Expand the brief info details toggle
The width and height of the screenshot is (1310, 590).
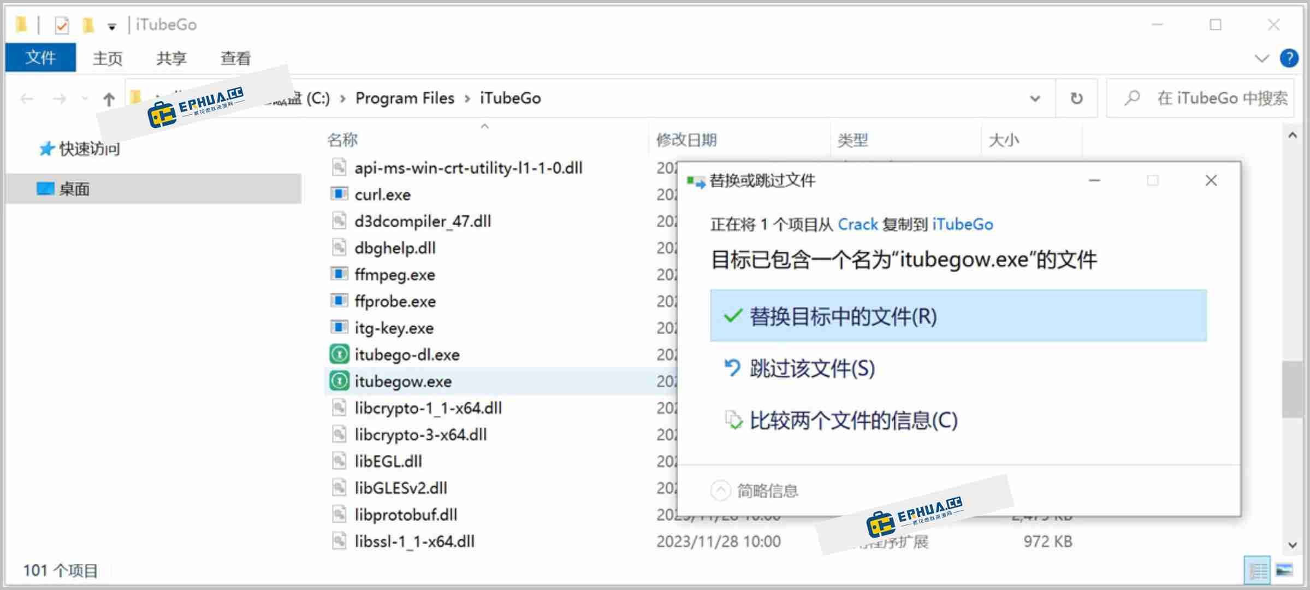[x=720, y=490]
